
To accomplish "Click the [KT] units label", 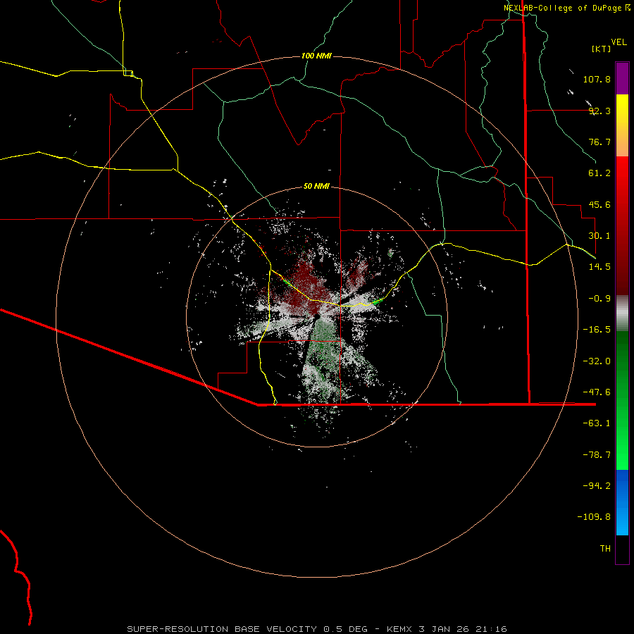I will tap(602, 49).
